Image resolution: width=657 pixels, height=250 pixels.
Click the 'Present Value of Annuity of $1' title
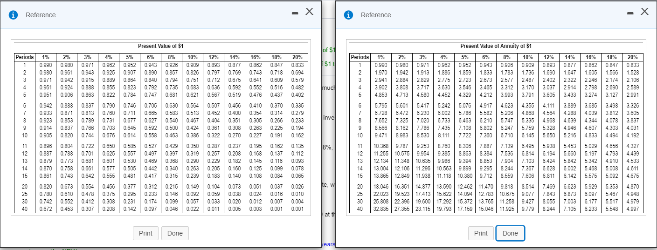click(x=496, y=46)
